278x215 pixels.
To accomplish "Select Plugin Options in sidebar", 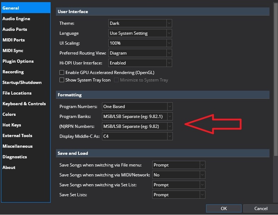I will 18,61.
